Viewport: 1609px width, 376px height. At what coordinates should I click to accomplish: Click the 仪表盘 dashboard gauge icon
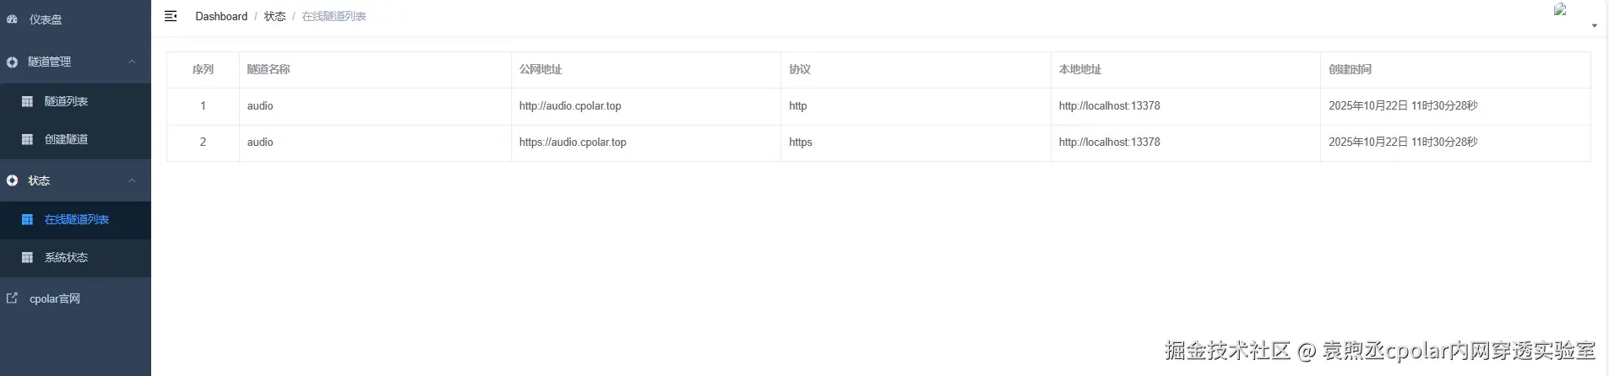(x=12, y=19)
